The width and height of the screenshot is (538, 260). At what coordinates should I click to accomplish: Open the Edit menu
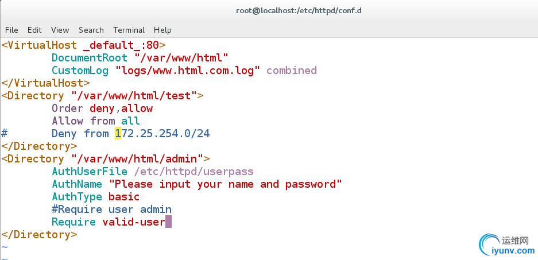(x=34, y=30)
